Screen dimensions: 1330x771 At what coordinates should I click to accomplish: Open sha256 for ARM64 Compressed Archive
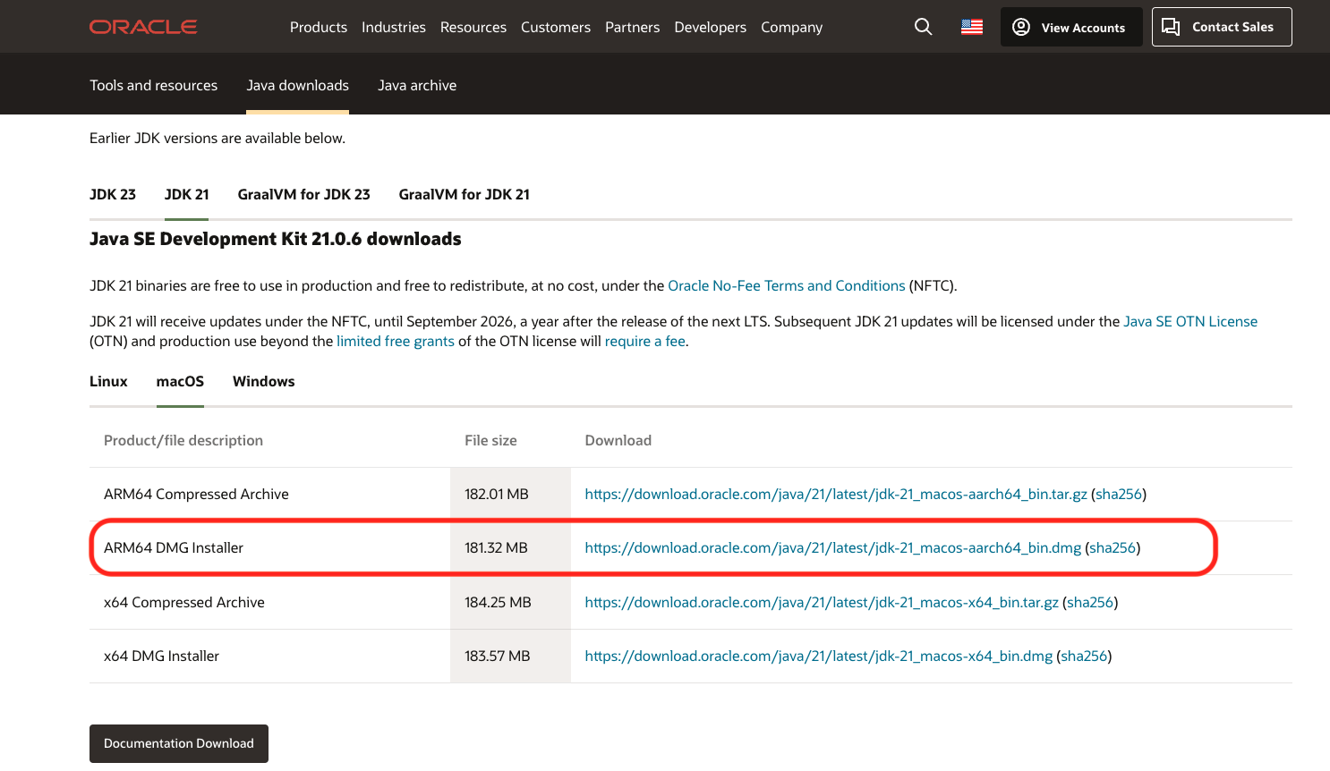click(1119, 494)
